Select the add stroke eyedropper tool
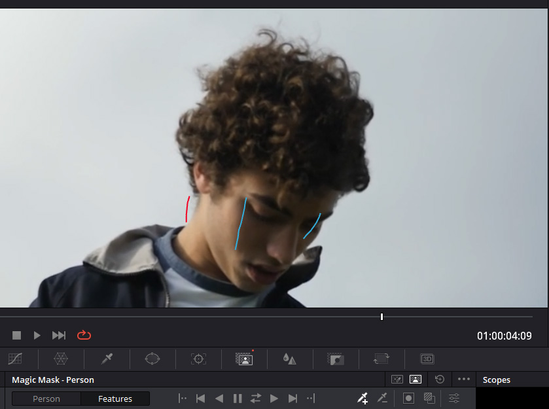The image size is (549, 409). (x=363, y=398)
